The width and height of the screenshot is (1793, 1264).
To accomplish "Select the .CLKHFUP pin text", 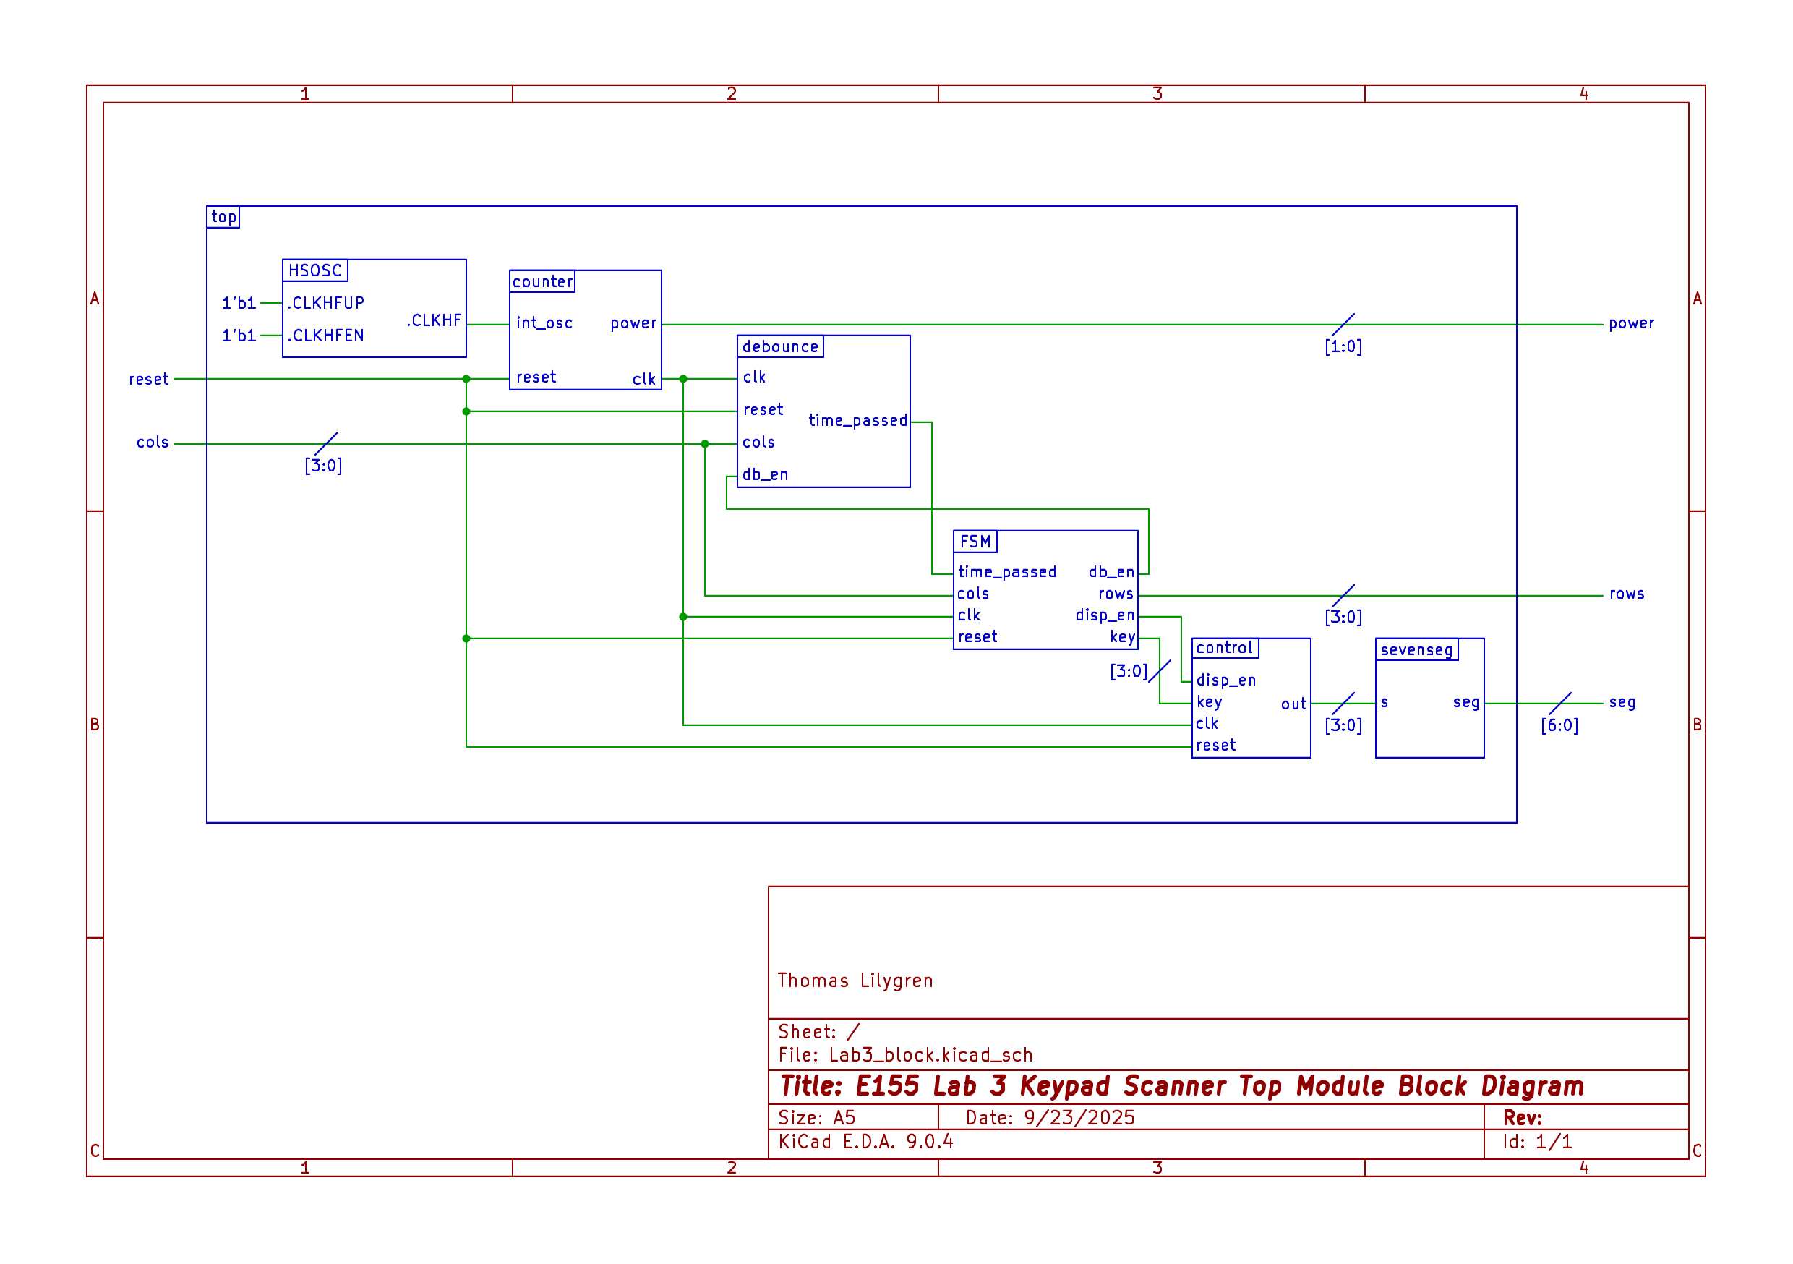I will [x=325, y=303].
